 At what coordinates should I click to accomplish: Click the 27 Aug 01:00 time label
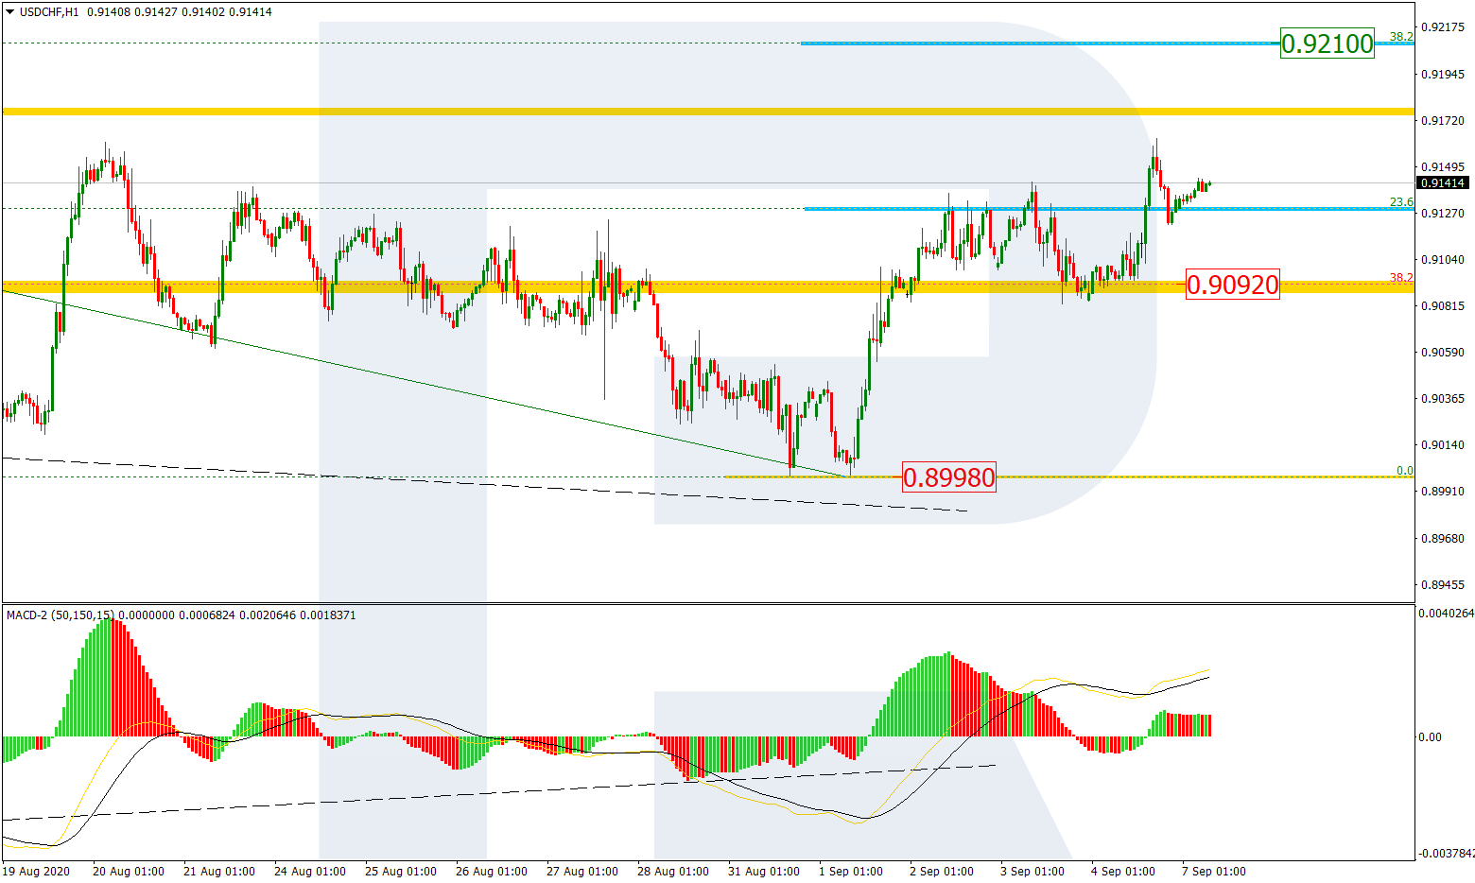[582, 872]
